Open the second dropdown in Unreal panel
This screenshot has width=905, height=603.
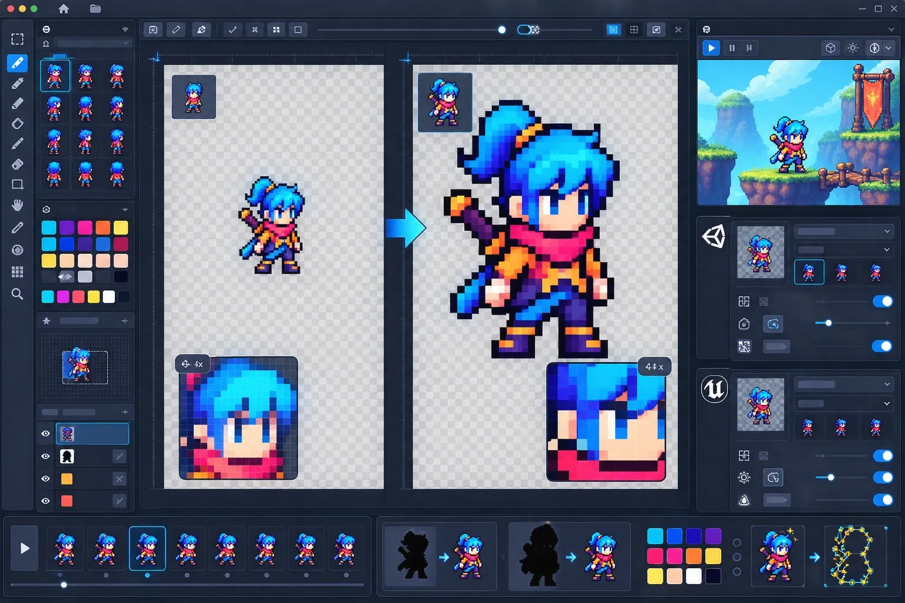844,403
